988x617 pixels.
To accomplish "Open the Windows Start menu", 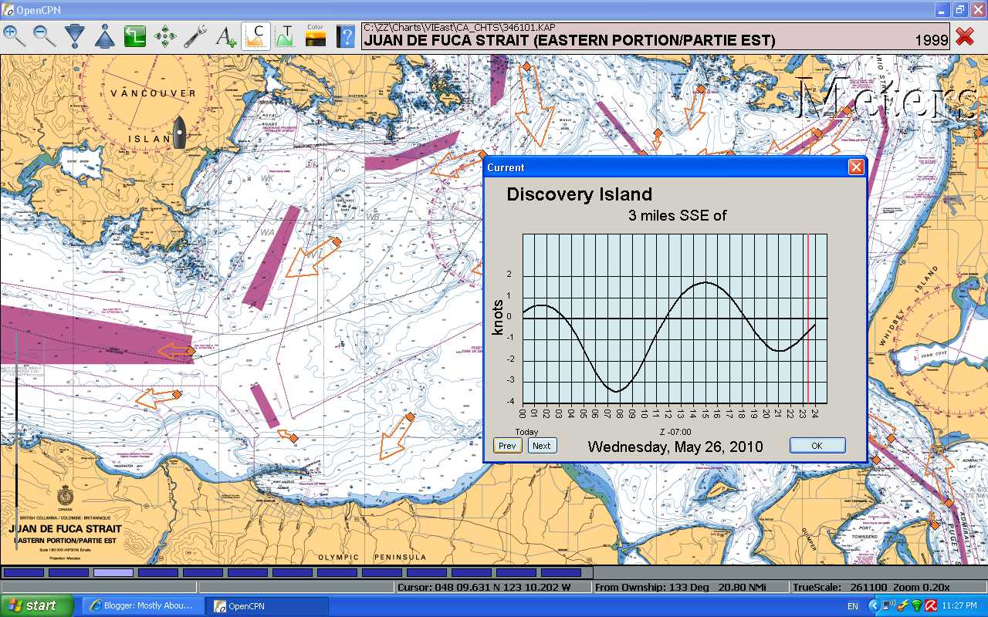I will 37,605.
